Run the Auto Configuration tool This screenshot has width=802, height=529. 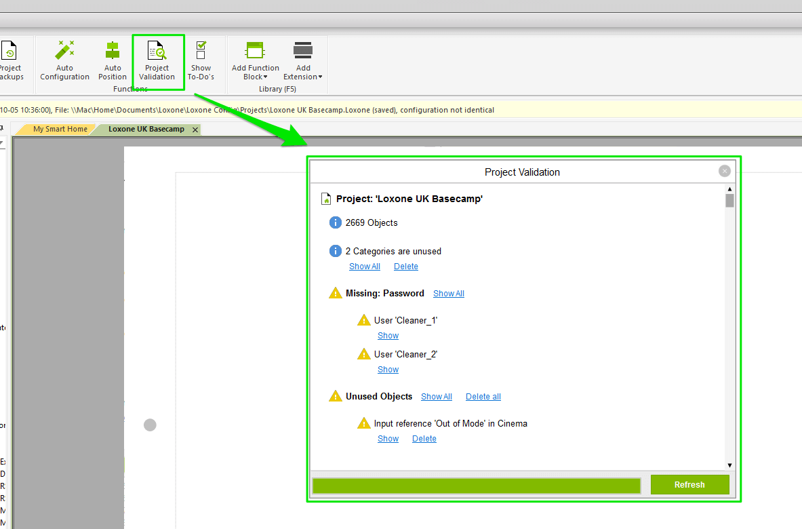pyautogui.click(x=65, y=52)
